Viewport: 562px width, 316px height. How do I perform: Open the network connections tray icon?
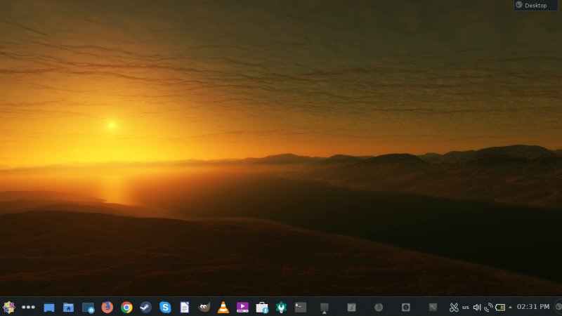point(488,307)
